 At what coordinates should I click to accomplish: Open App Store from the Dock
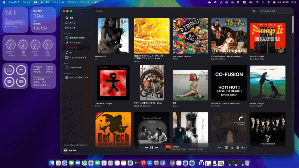[x=150, y=163]
